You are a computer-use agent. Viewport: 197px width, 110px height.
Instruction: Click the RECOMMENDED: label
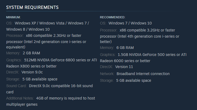pos(113,17)
